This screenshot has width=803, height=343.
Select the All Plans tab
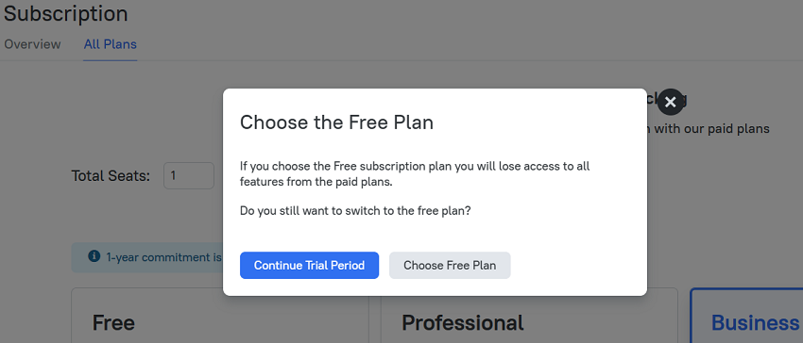pyautogui.click(x=111, y=44)
